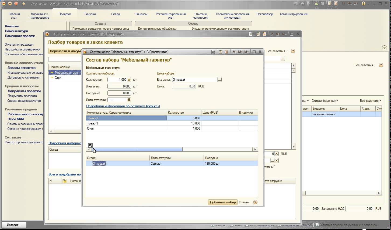Select Мебельный гарнитур in the Наименование list

click(65, 73)
